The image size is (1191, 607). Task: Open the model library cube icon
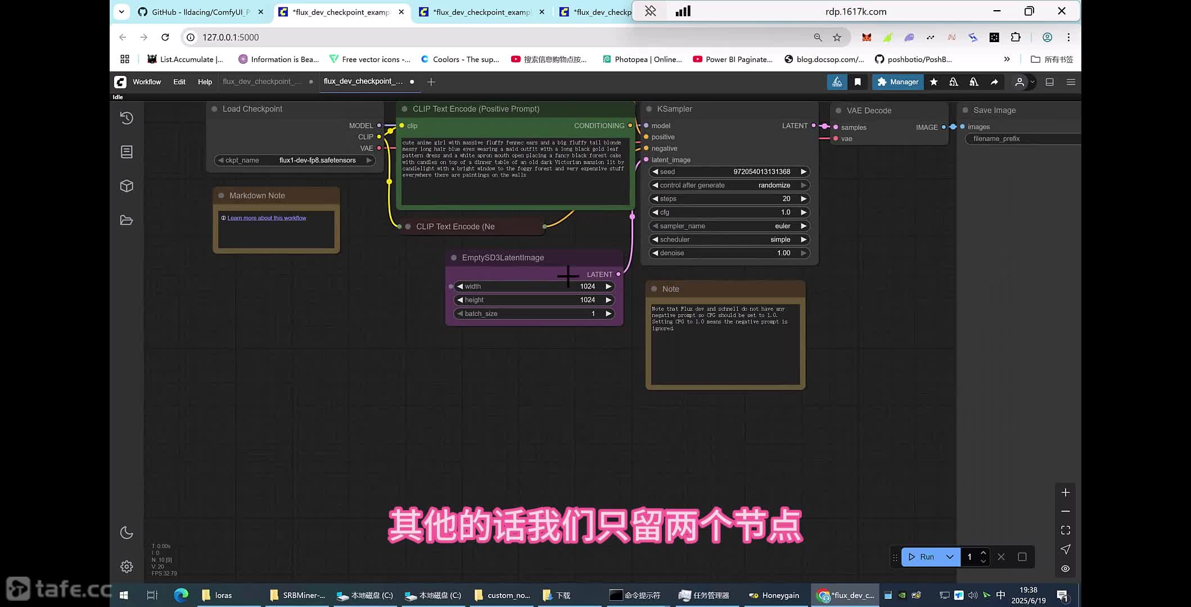coord(127,186)
